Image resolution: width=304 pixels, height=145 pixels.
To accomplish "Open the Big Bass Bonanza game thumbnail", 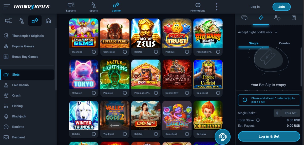I will (x=208, y=33).
